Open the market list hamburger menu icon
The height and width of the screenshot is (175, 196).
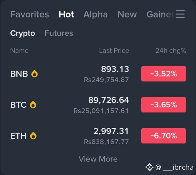coord(180,14)
